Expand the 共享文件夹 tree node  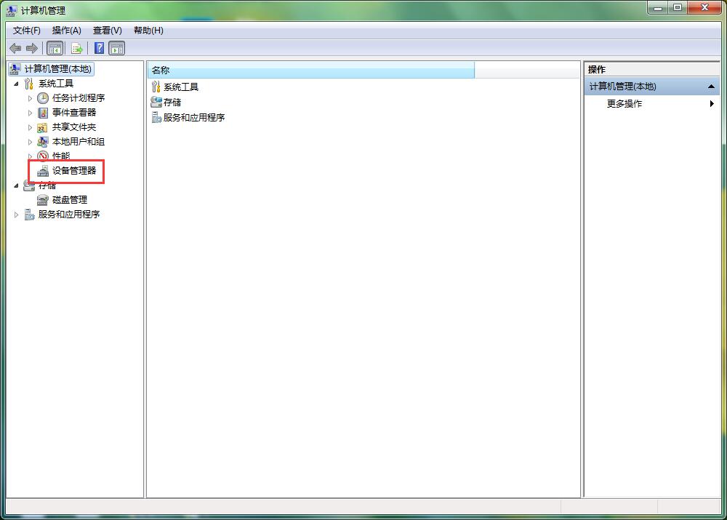31,127
